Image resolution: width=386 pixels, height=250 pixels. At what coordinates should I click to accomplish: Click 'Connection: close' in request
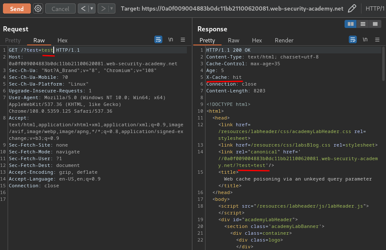[34, 186]
